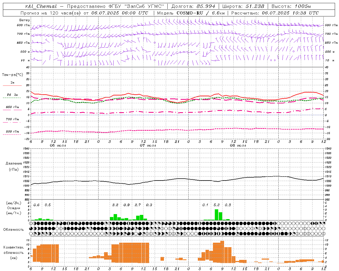Click the precipitation total '5.2'
The image size is (339, 271).
(x=217, y=205)
